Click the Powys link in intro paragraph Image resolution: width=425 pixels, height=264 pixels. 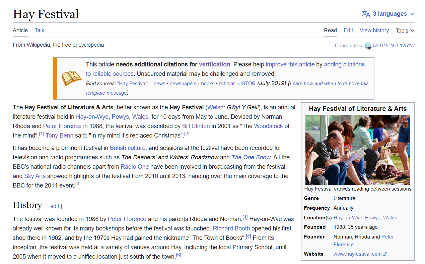[120, 117]
